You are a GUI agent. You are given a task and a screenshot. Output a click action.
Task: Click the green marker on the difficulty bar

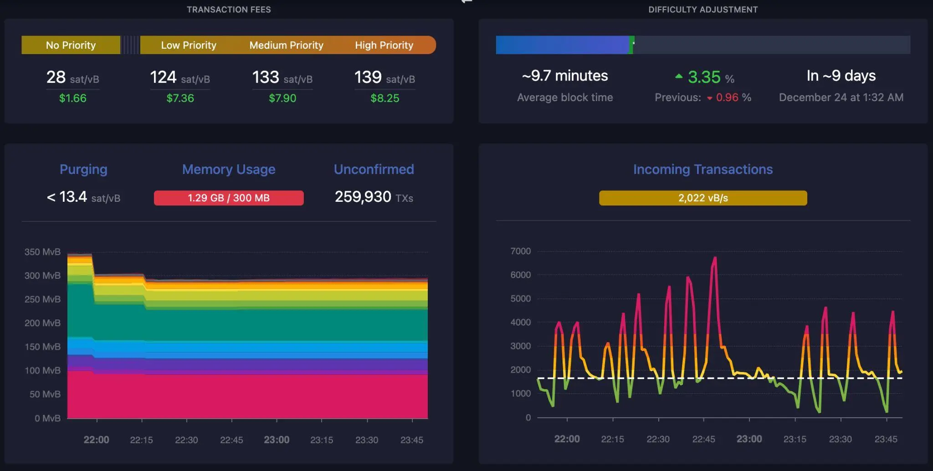point(631,45)
